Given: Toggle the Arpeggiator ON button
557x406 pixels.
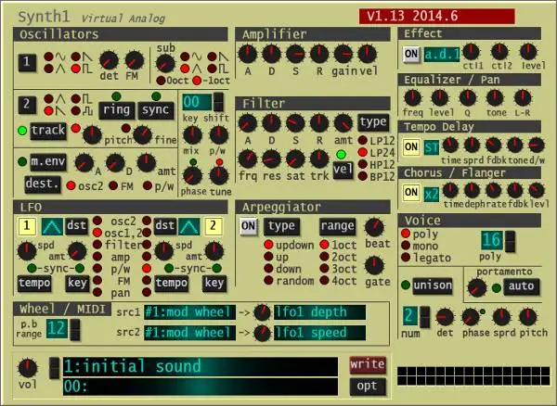Looking at the screenshot, I should point(248,225).
